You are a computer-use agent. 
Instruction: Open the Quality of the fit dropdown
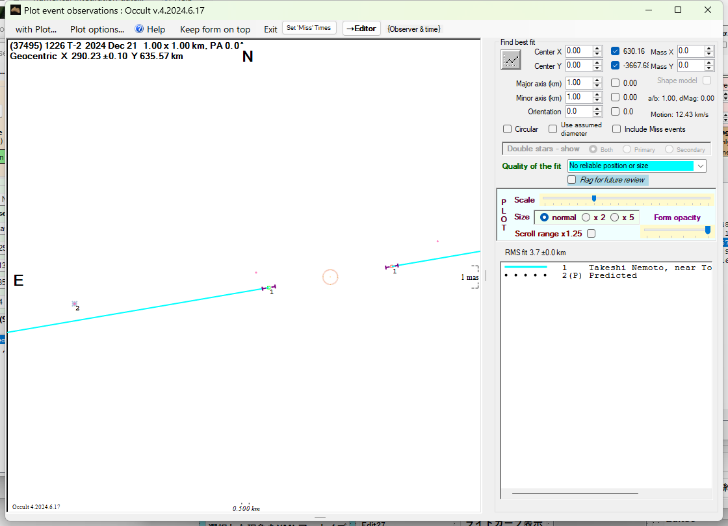700,166
